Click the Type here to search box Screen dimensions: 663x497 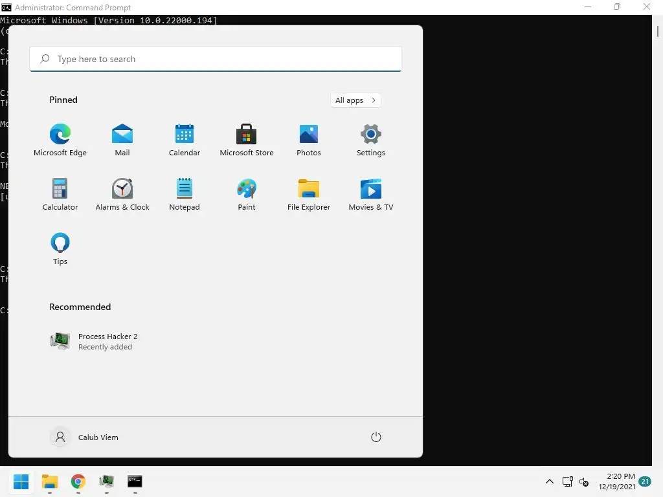click(215, 59)
